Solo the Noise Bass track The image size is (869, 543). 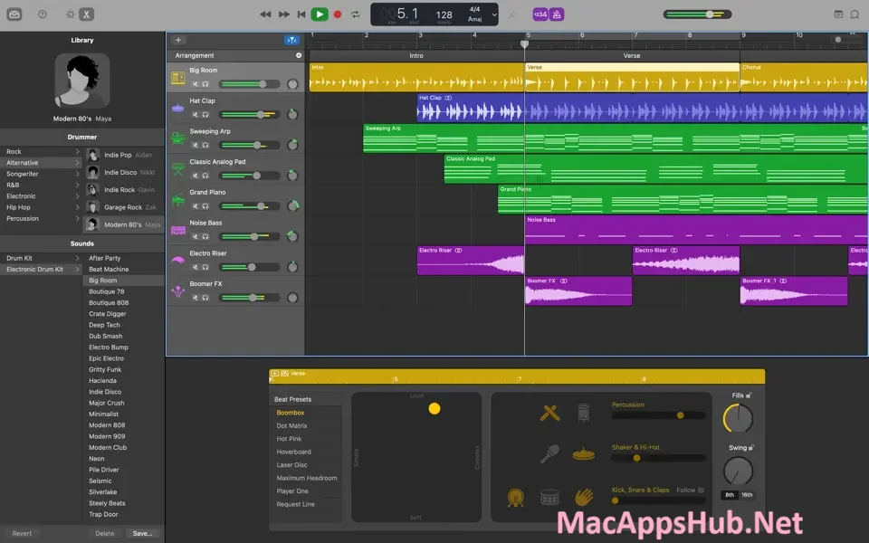(205, 236)
